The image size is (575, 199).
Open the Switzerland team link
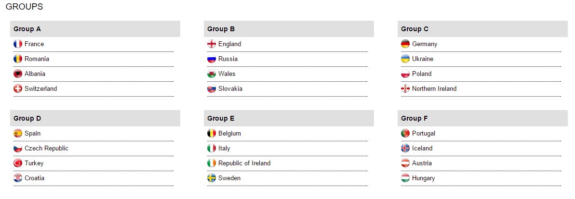tap(40, 89)
